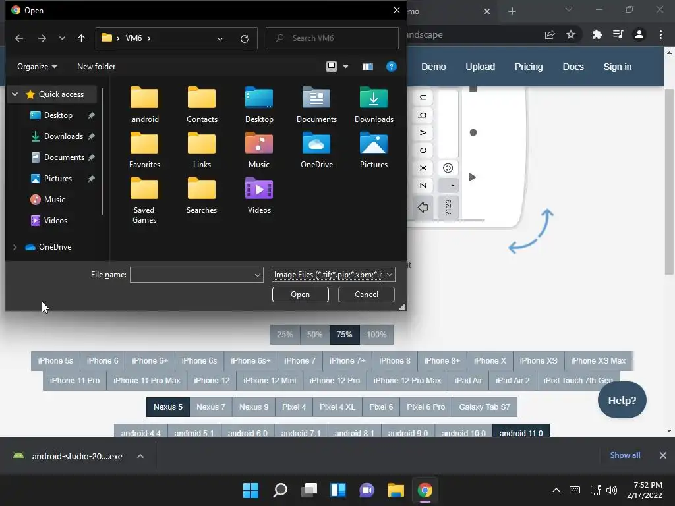Open dialog help button
The image size is (675, 506).
(x=392, y=67)
